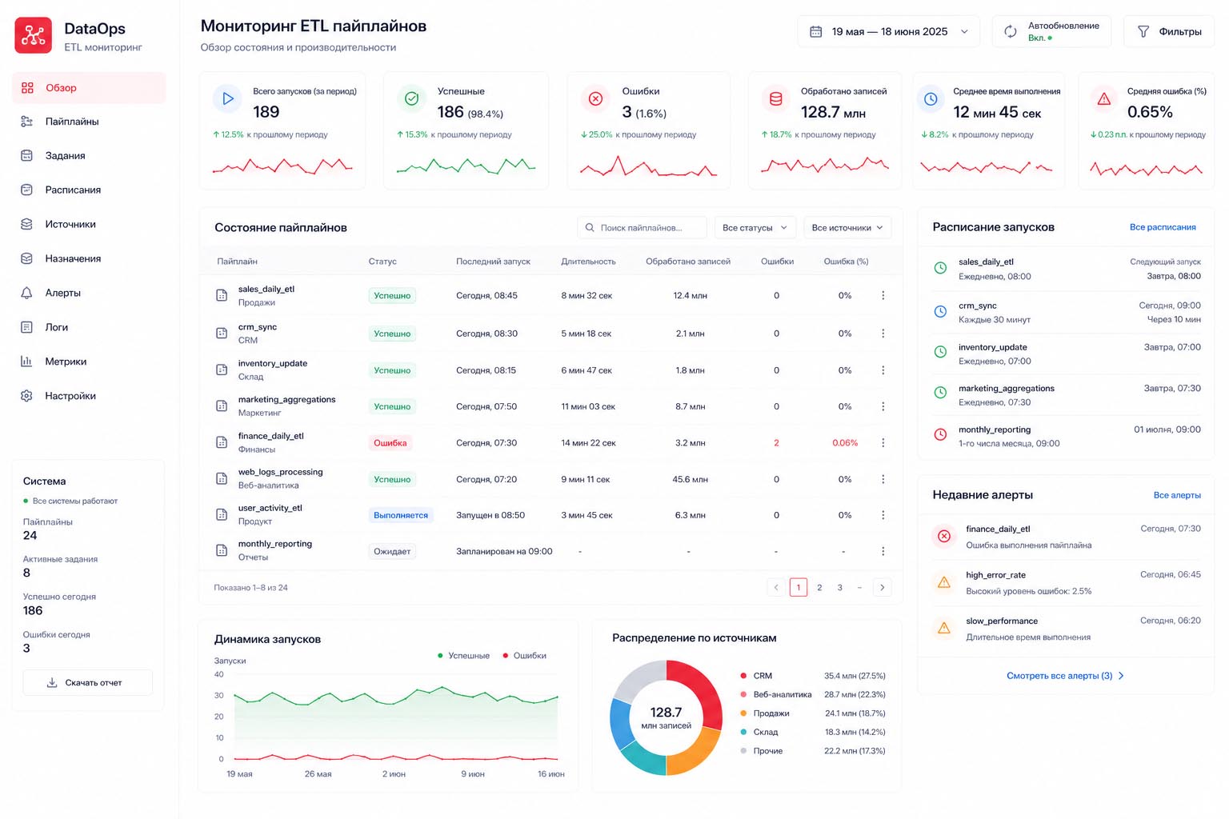Expand the Все статусы filter dropdown
The width and height of the screenshot is (1229, 819).
pyautogui.click(x=755, y=228)
